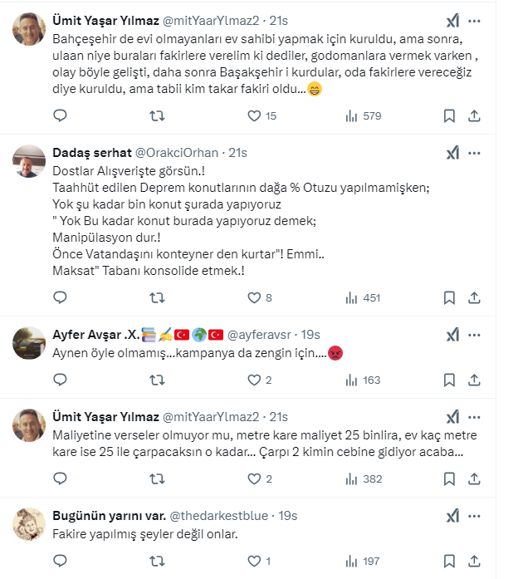Open more options on Ayfer Avşar's tweet
Screen dimensions: 518x579
point(475,335)
